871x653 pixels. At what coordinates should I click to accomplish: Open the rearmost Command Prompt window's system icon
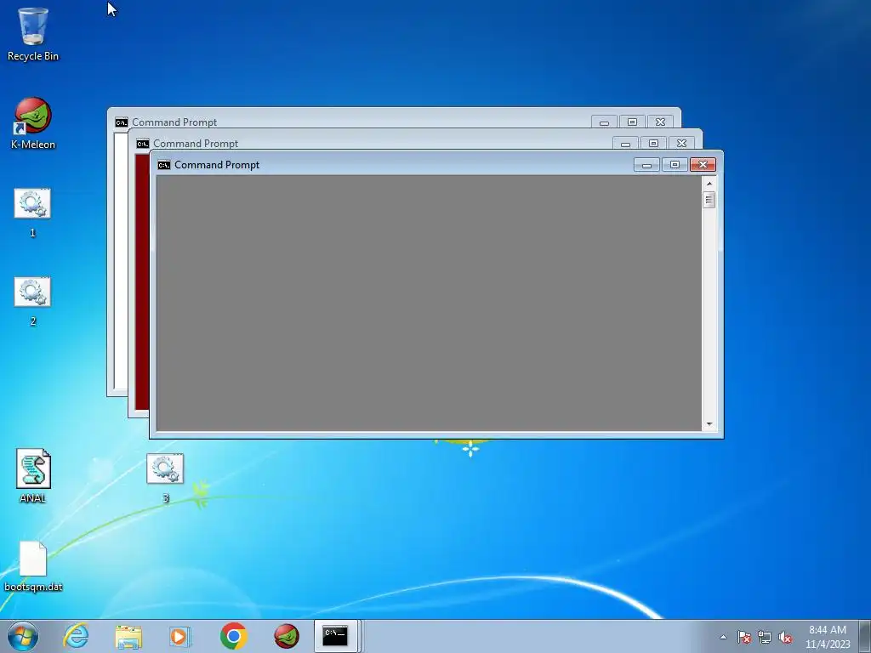click(122, 122)
